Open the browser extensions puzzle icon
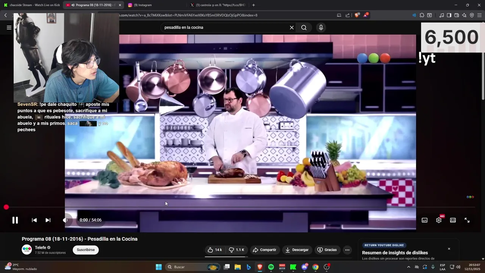The image size is (485, 273). (422, 15)
